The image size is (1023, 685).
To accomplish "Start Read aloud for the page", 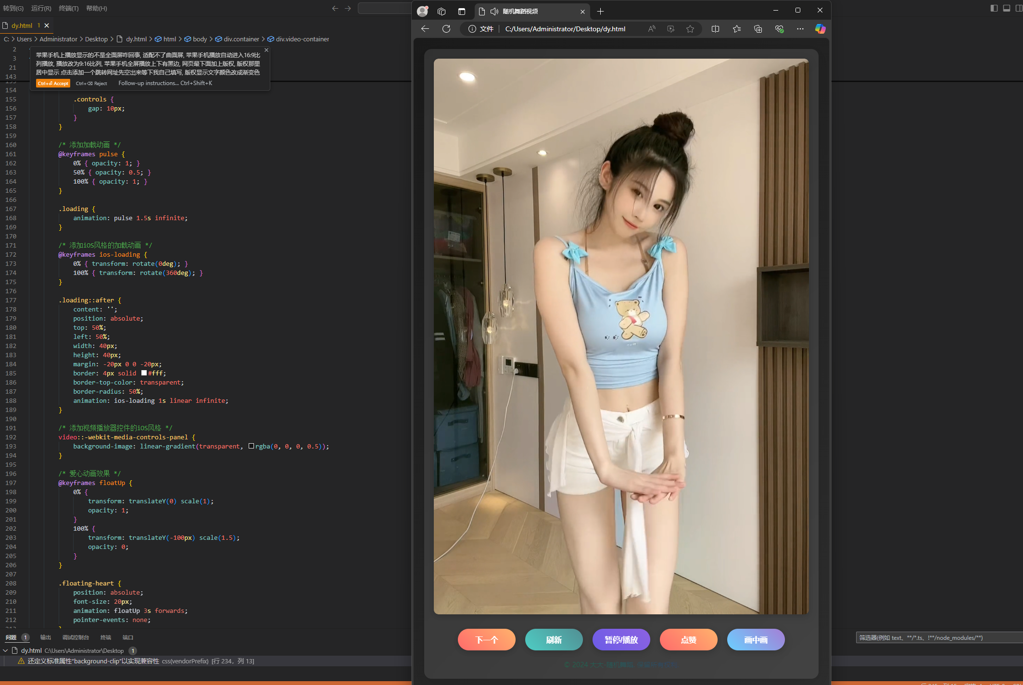I will click(652, 29).
